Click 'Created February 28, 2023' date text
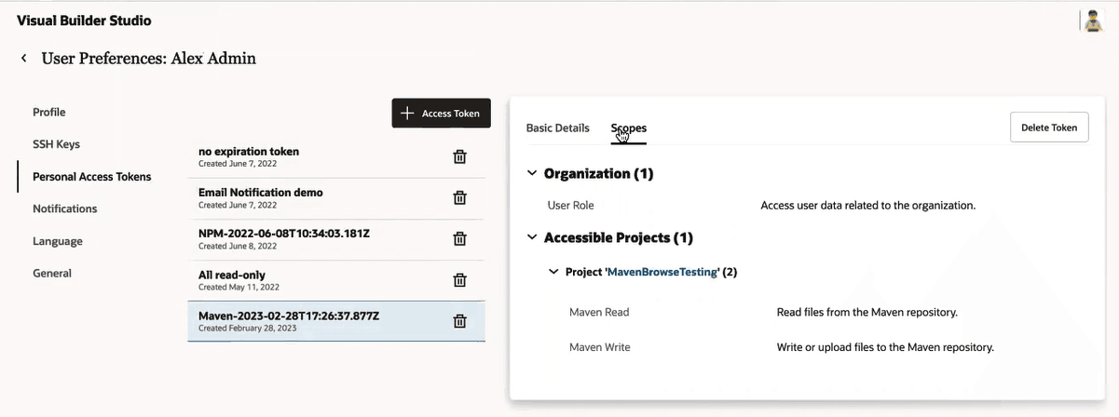 tap(248, 329)
